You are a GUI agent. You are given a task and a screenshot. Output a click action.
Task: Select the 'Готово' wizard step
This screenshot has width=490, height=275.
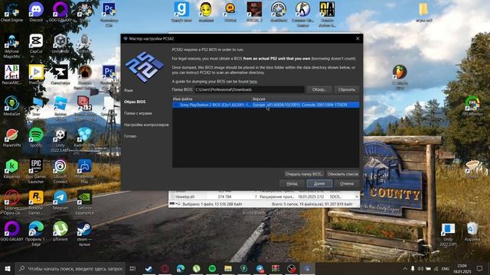coord(130,136)
